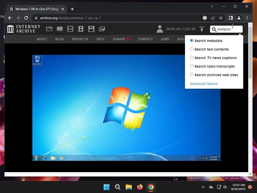The image size is (257, 193).
Task: Open the Images icon in archive navbar
Action: click(x=102, y=29)
